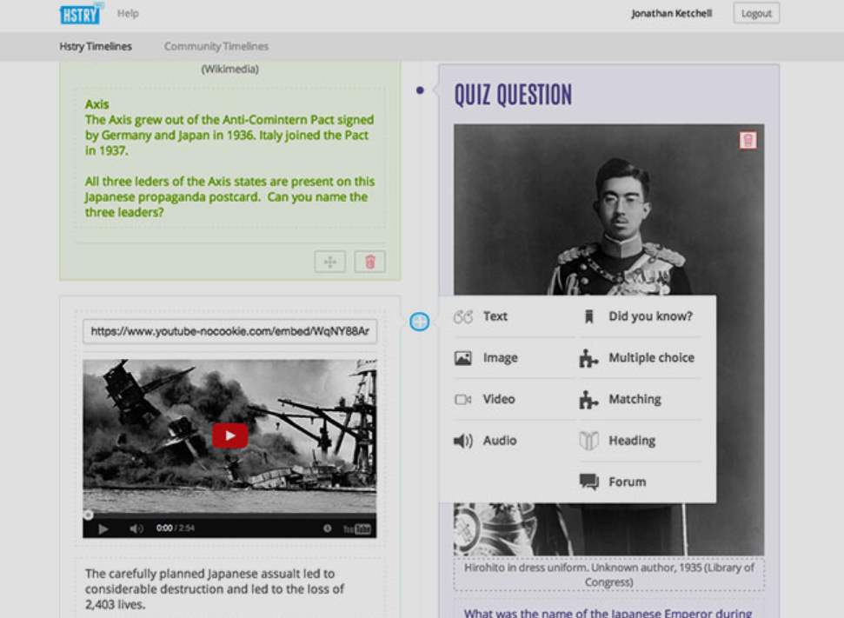Add a Forum element
The height and width of the screenshot is (618, 844).
(x=626, y=482)
